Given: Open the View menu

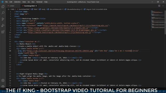Looking at the screenshot, I should click(x=24, y=2).
